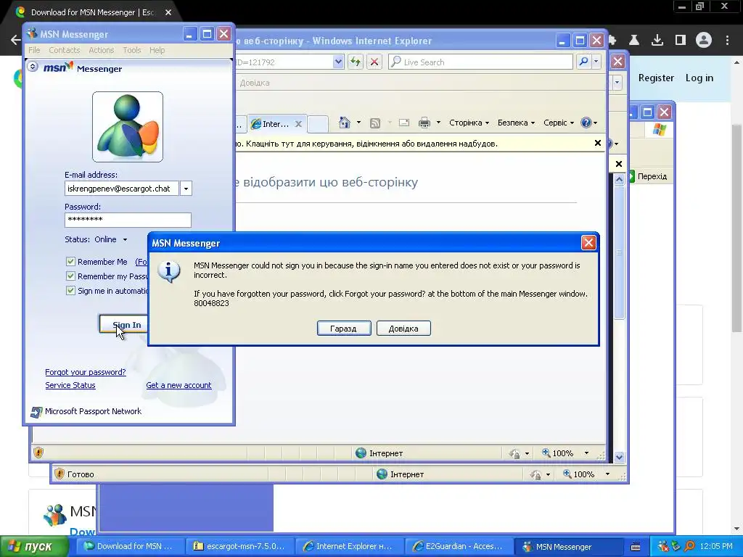Click the Refresh icon in Internet Explorer
Screen dimensions: 743x557
[356, 62]
